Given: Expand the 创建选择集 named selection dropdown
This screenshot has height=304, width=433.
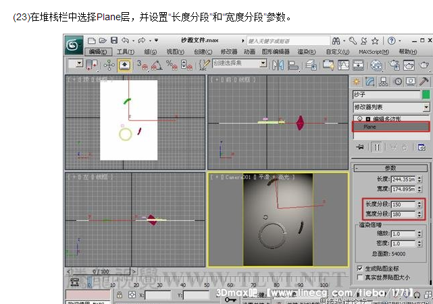Looking at the screenshot, I should 263,63.
